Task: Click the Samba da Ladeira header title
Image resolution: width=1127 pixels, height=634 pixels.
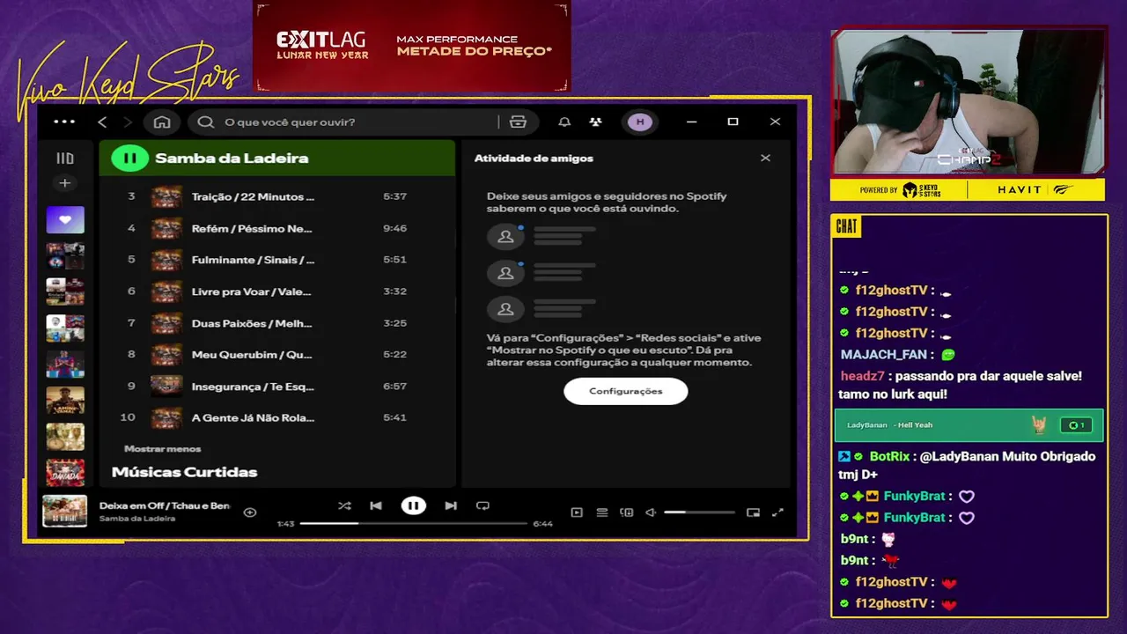Action: point(232,158)
